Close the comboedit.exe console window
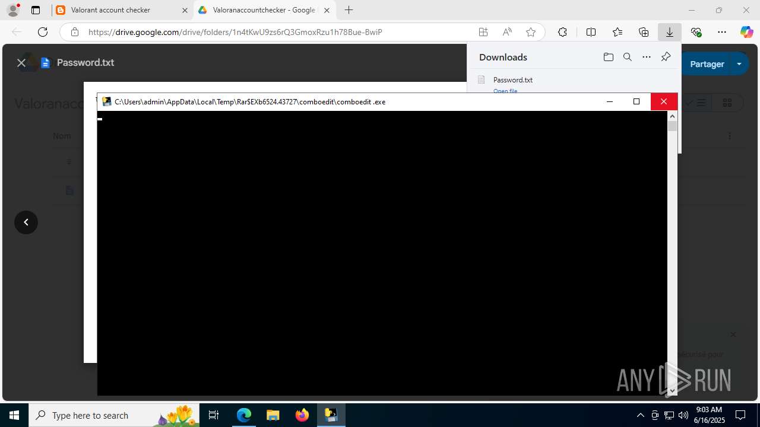The width and height of the screenshot is (760, 427). [x=664, y=101]
